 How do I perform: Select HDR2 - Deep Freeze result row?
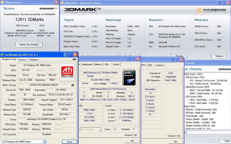pyautogui.click(x=206, y=93)
